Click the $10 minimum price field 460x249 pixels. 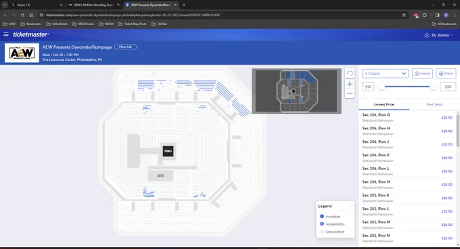coord(368,87)
